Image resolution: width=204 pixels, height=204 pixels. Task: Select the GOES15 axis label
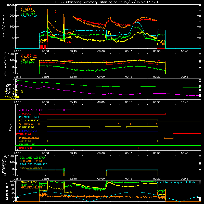point(8,89)
